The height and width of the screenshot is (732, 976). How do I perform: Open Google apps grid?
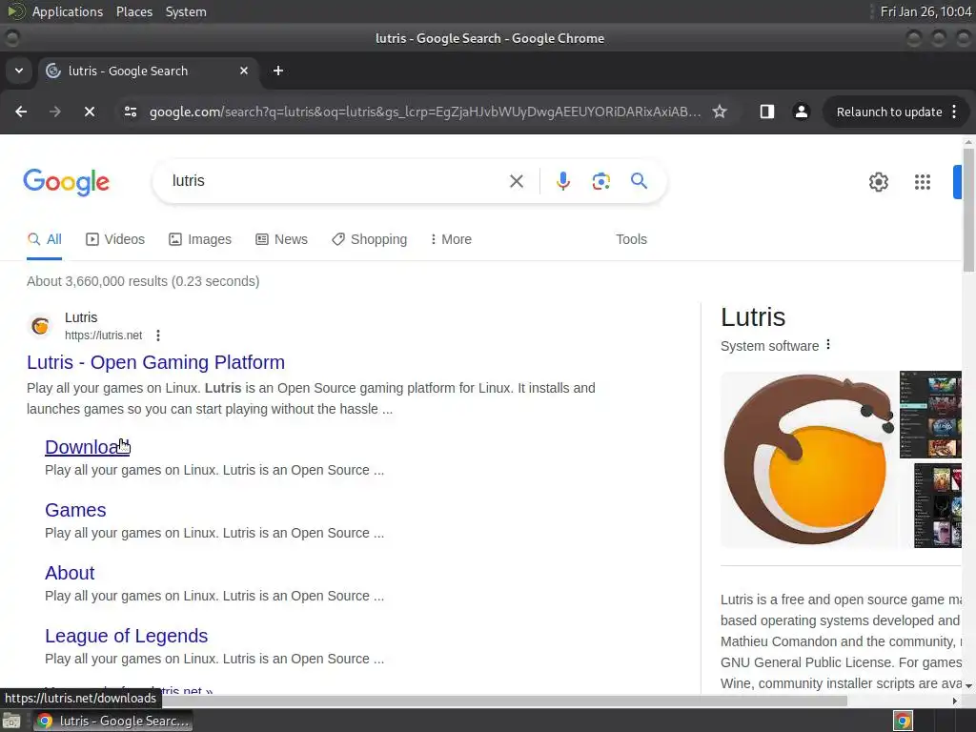[x=923, y=182]
